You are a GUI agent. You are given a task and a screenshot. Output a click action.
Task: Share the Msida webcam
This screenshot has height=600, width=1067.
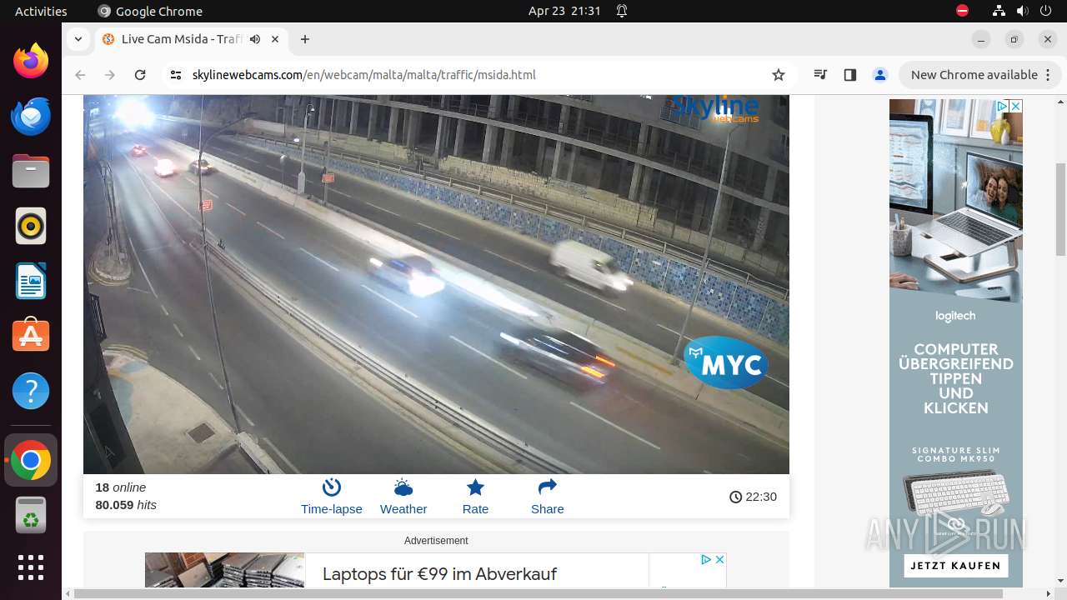(x=547, y=497)
